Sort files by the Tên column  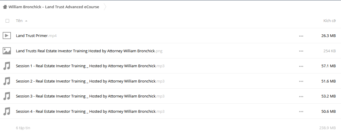[x=19, y=21]
